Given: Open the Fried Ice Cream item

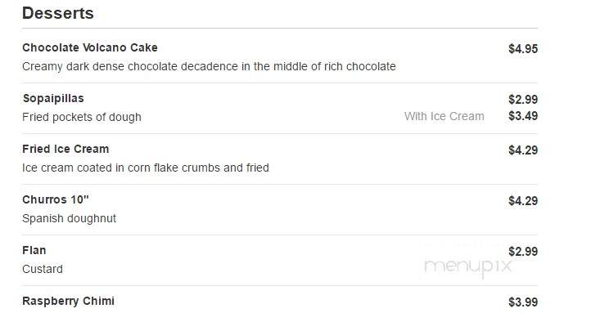Looking at the screenshot, I should point(65,149).
